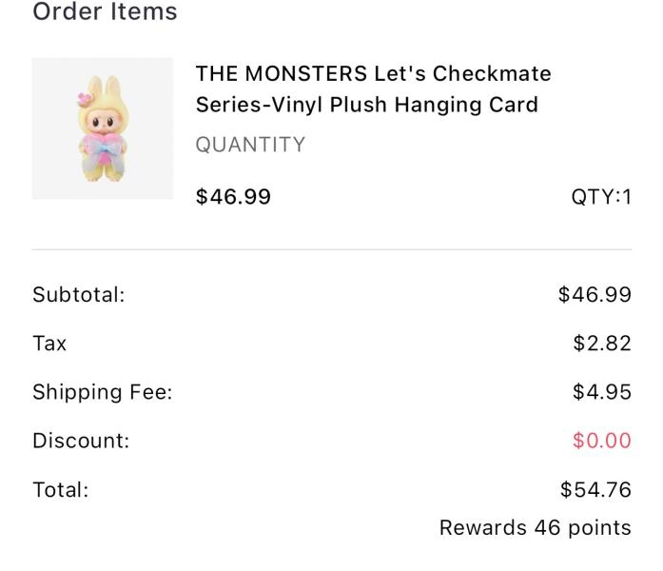The height and width of the screenshot is (571, 663).
Task: Tap the $54.76 total amount
Action: (x=595, y=490)
